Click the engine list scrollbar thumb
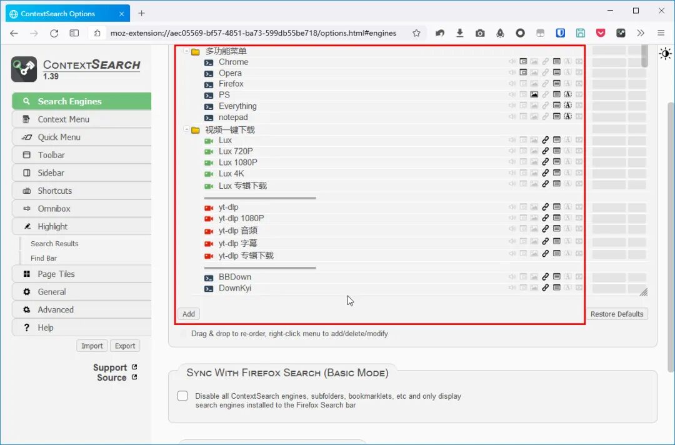The width and height of the screenshot is (675, 445). point(644,56)
